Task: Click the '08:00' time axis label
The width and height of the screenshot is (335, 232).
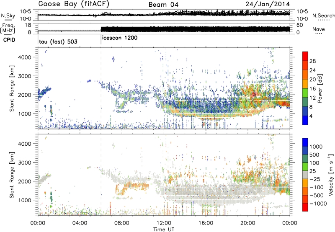Action: click(122, 223)
